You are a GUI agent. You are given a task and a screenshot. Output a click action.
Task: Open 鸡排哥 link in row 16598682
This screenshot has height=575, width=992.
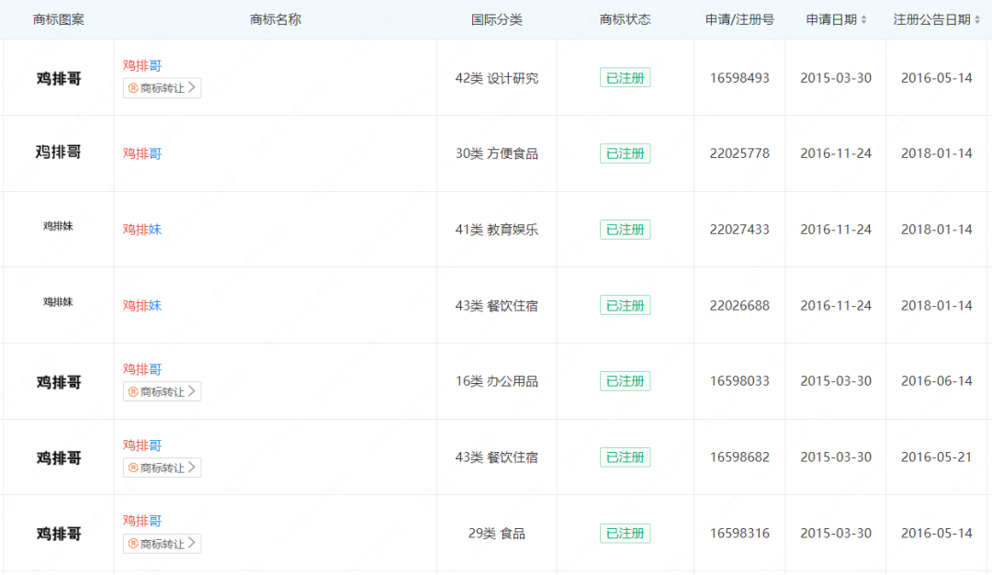point(142,445)
